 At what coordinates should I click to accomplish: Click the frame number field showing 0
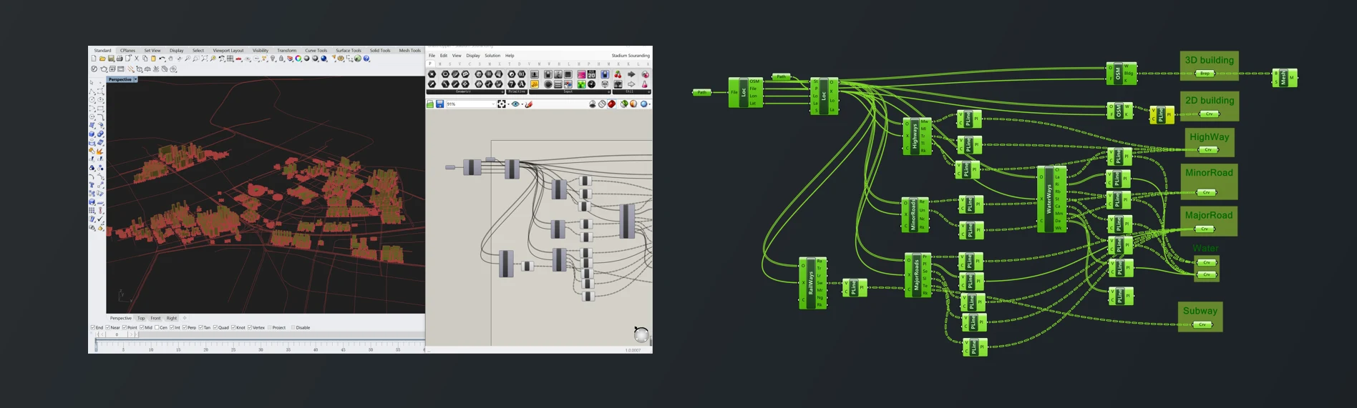coord(117,334)
